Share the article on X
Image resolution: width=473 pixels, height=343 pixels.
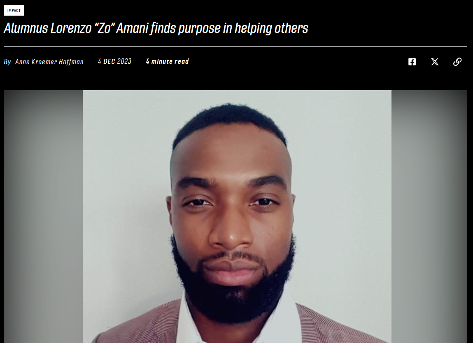coord(435,62)
